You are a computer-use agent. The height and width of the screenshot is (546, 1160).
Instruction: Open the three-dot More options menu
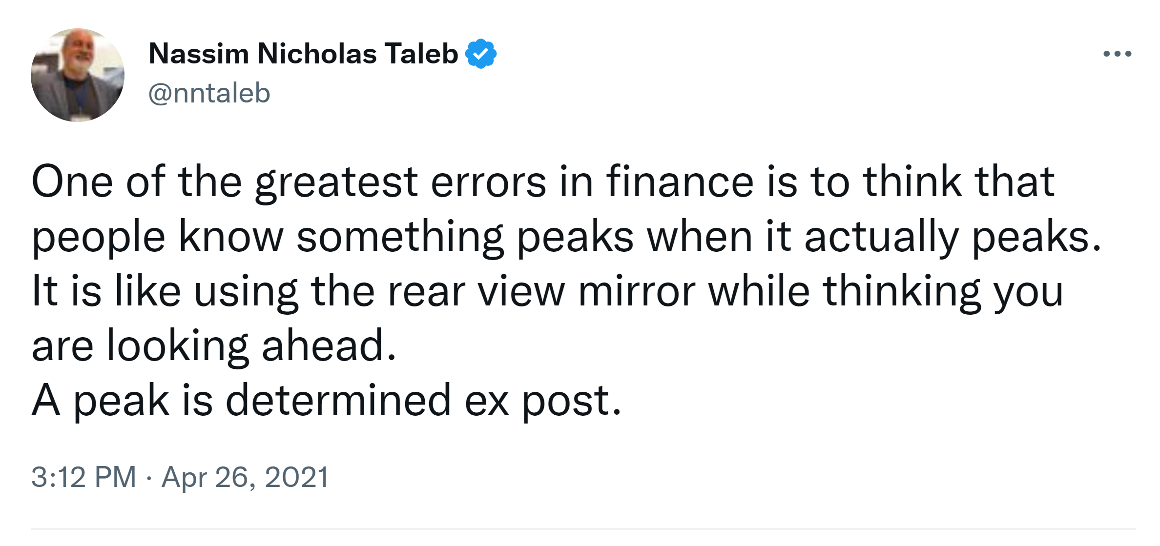(1117, 54)
